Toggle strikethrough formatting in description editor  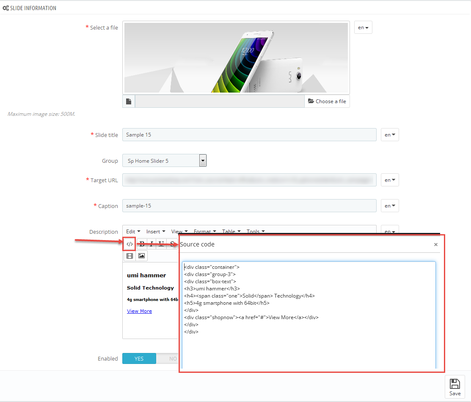click(172, 244)
